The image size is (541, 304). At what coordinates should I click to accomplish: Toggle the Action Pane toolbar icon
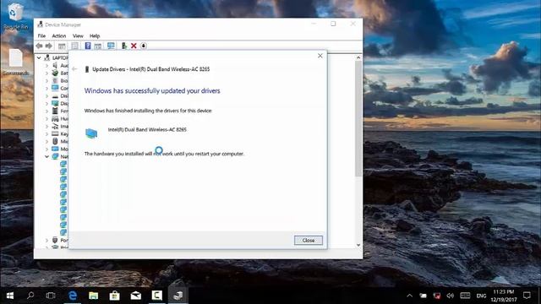tap(98, 46)
